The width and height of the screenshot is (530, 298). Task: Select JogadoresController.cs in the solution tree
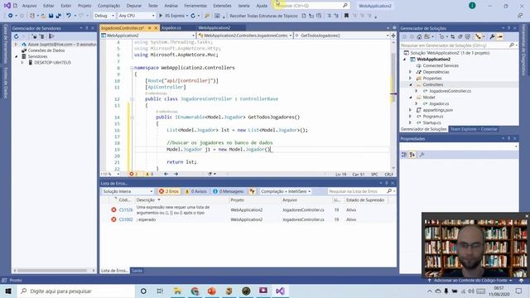tap(450, 91)
